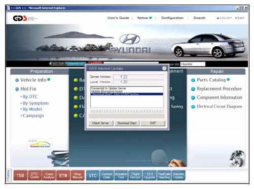The height and width of the screenshot is (189, 254).
Task: Open the Configuration menu
Action: point(172,18)
